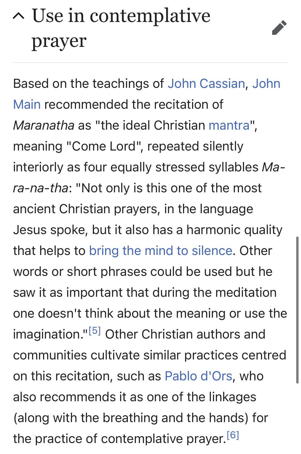Follow the mantra link
This screenshot has width=301, height=454.
(229, 125)
